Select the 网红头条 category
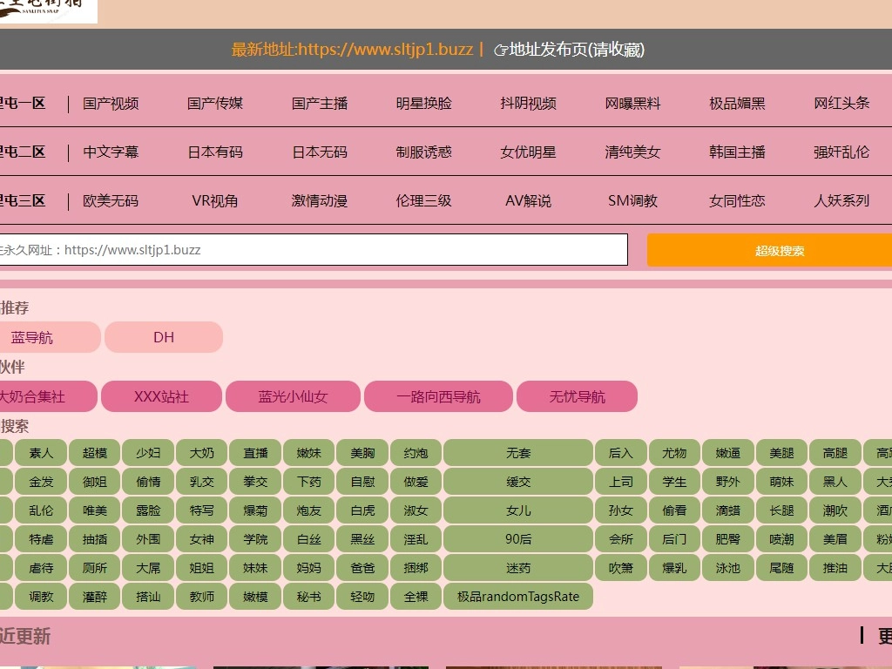Viewport: 892px width, 669px height. (x=841, y=104)
